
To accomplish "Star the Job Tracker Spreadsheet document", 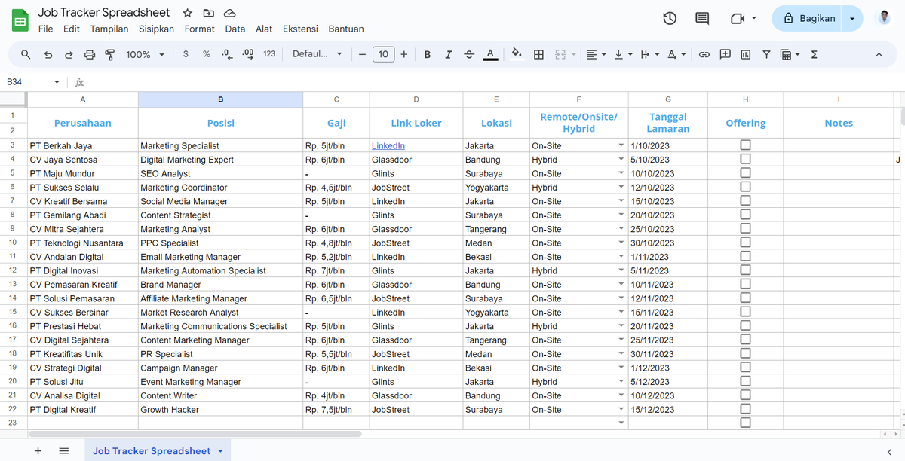I will point(187,13).
